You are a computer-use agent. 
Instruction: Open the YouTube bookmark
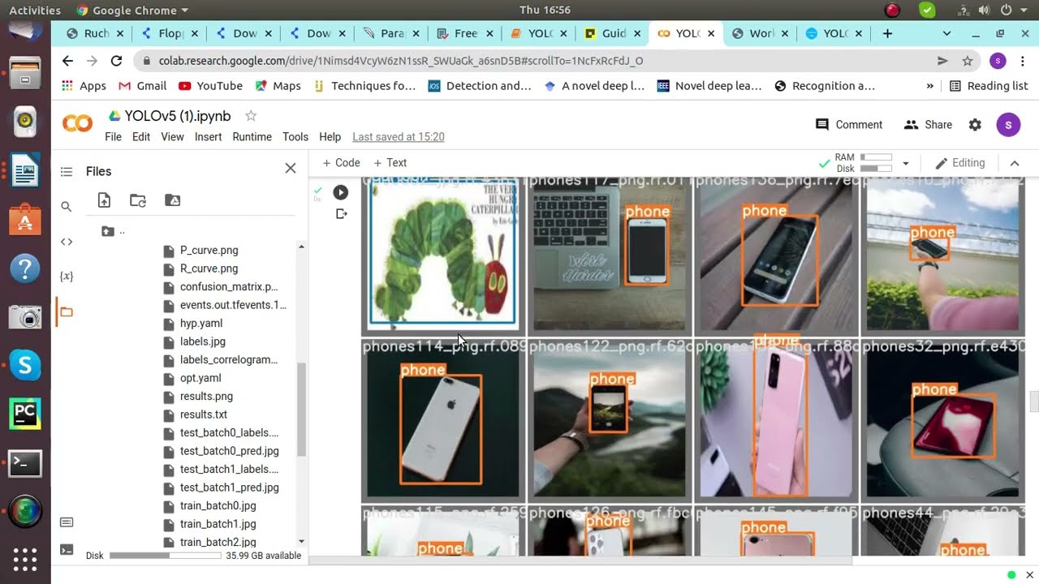tap(210, 86)
